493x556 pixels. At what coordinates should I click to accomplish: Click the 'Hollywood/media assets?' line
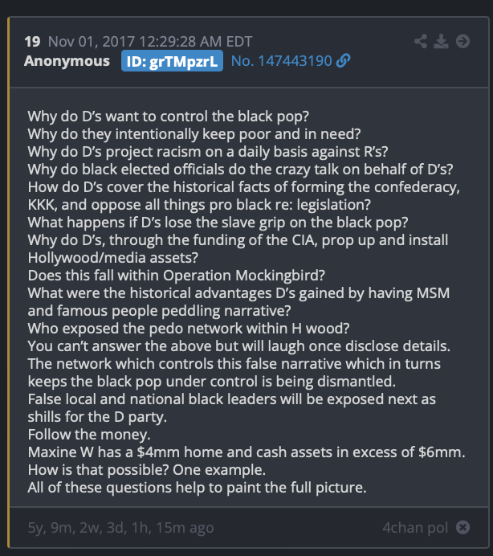coord(112,258)
